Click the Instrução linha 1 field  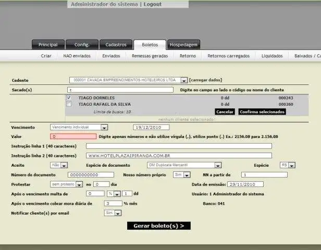tap(179, 146)
